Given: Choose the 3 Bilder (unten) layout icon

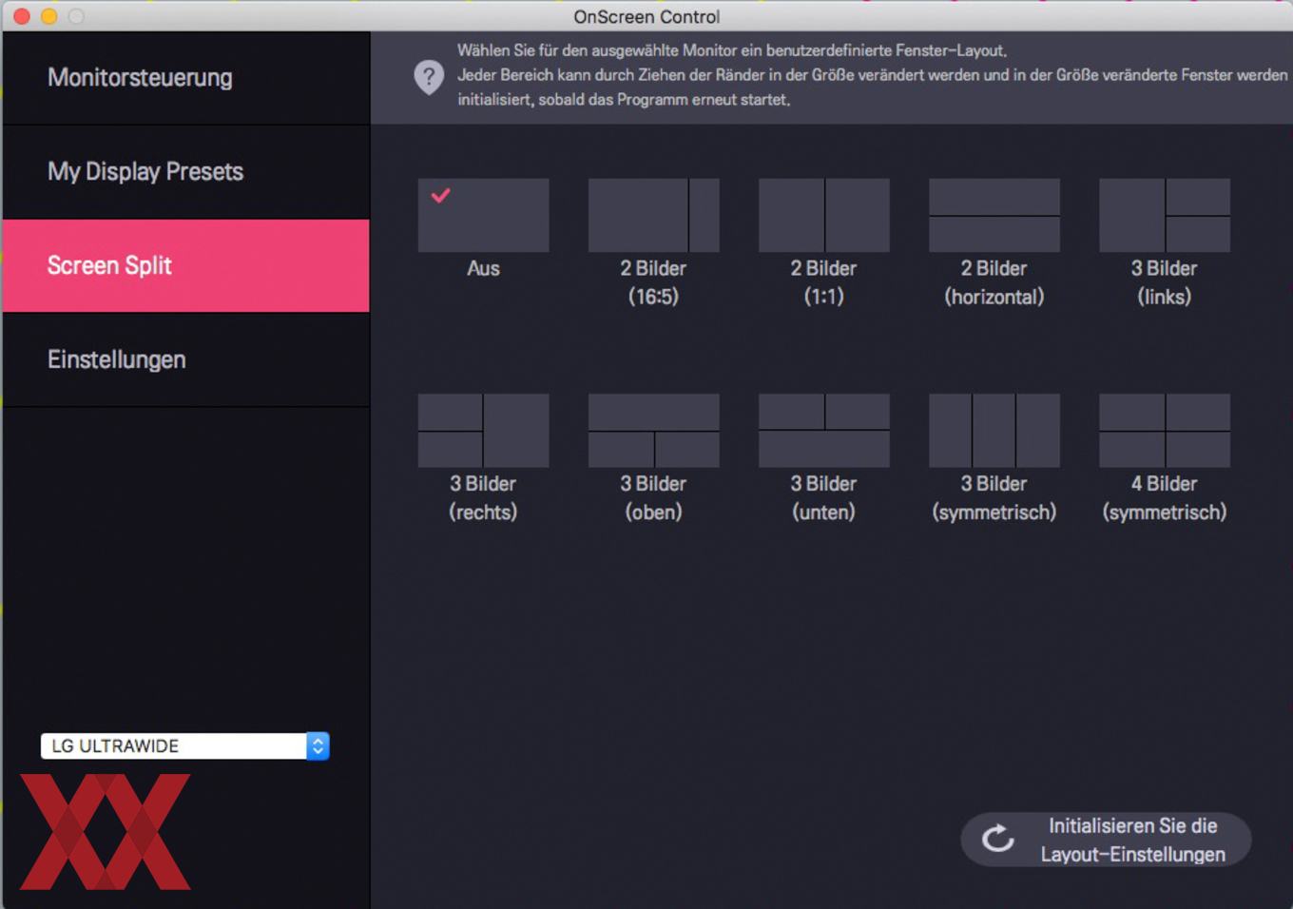Looking at the screenshot, I should pos(824,431).
